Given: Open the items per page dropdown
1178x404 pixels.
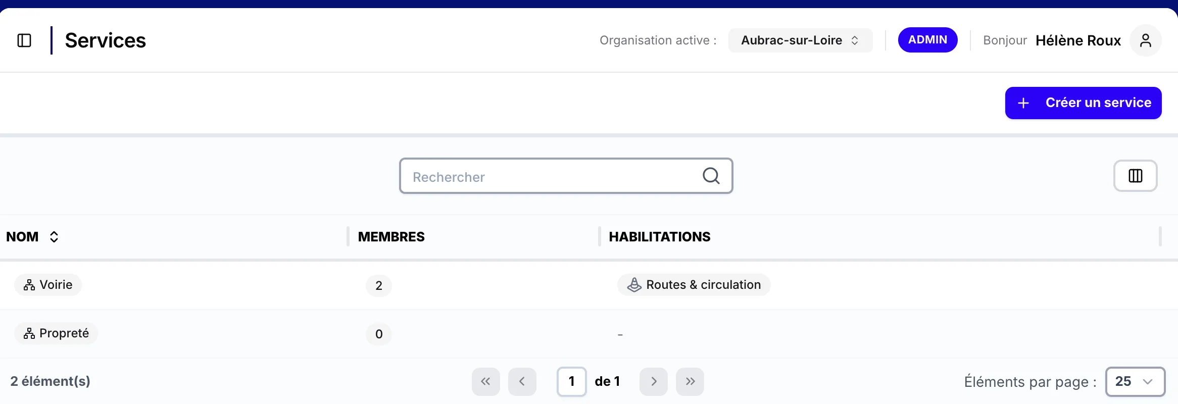Looking at the screenshot, I should pyautogui.click(x=1135, y=382).
